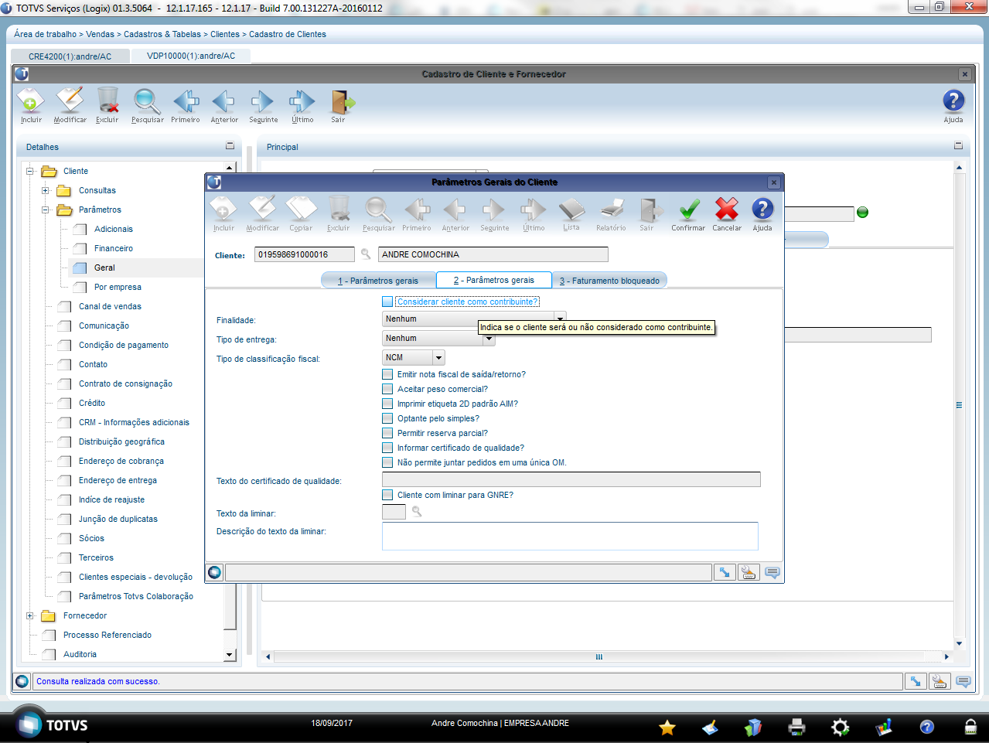989x743 pixels.
Task: Click Copiar icon in dialog toolbar
Action: (301, 214)
